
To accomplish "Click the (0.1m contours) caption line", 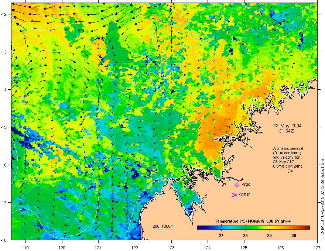I will pos(287,153).
